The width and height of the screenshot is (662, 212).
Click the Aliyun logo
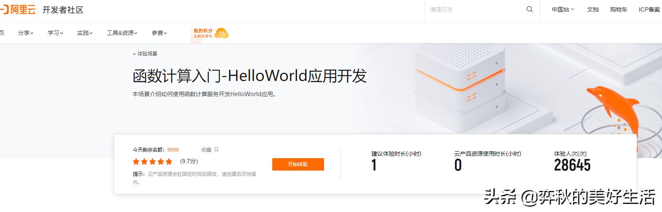pos(18,9)
